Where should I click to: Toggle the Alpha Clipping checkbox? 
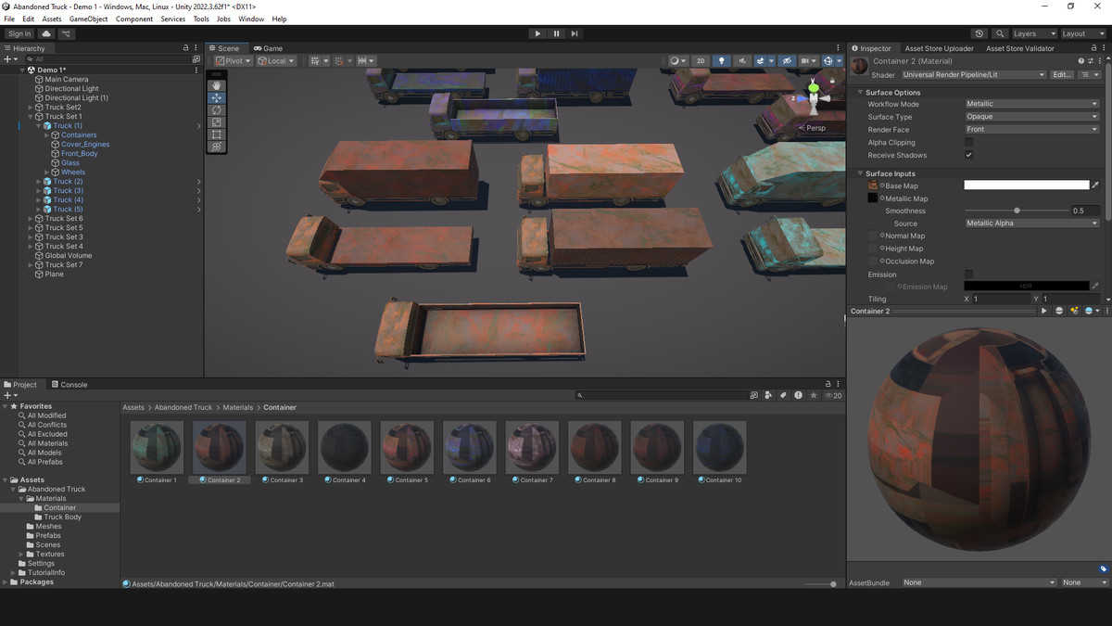pos(969,143)
